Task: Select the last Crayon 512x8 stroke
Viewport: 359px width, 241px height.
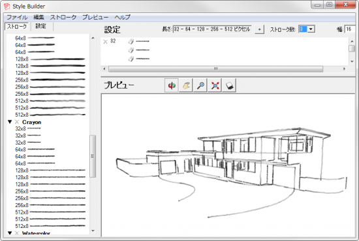Action: (50, 226)
